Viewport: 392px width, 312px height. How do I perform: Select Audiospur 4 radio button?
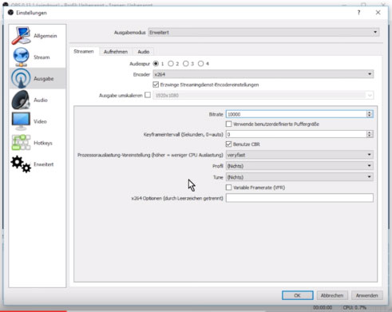pyautogui.click(x=200, y=64)
